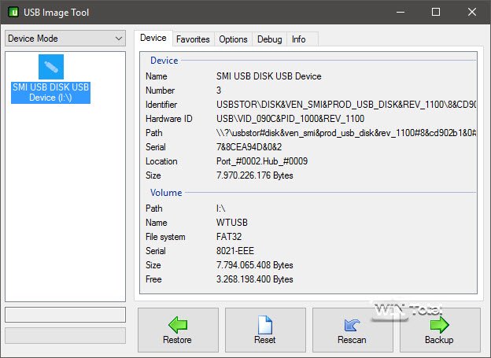491x358 pixels.
Task: Click device Serial '7&8CEA94D&0&2'
Action: [x=249, y=147]
